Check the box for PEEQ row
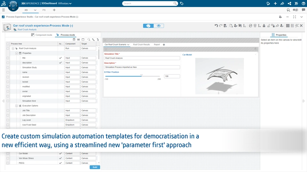 8,163
